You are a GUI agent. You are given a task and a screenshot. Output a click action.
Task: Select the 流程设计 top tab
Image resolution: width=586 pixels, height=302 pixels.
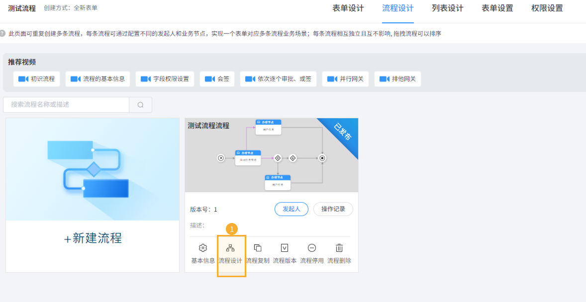point(398,8)
